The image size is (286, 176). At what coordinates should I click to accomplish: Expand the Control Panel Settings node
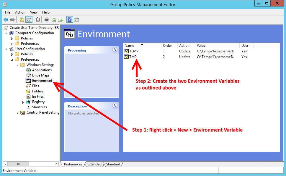click(17, 113)
